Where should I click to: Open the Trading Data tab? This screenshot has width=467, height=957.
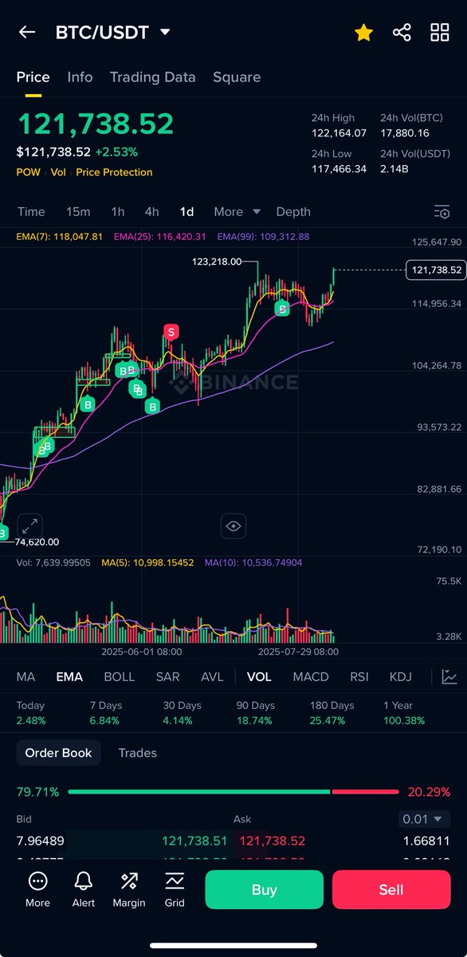[x=152, y=77]
